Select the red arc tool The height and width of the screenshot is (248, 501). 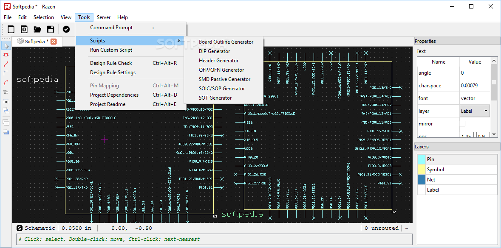6,83
